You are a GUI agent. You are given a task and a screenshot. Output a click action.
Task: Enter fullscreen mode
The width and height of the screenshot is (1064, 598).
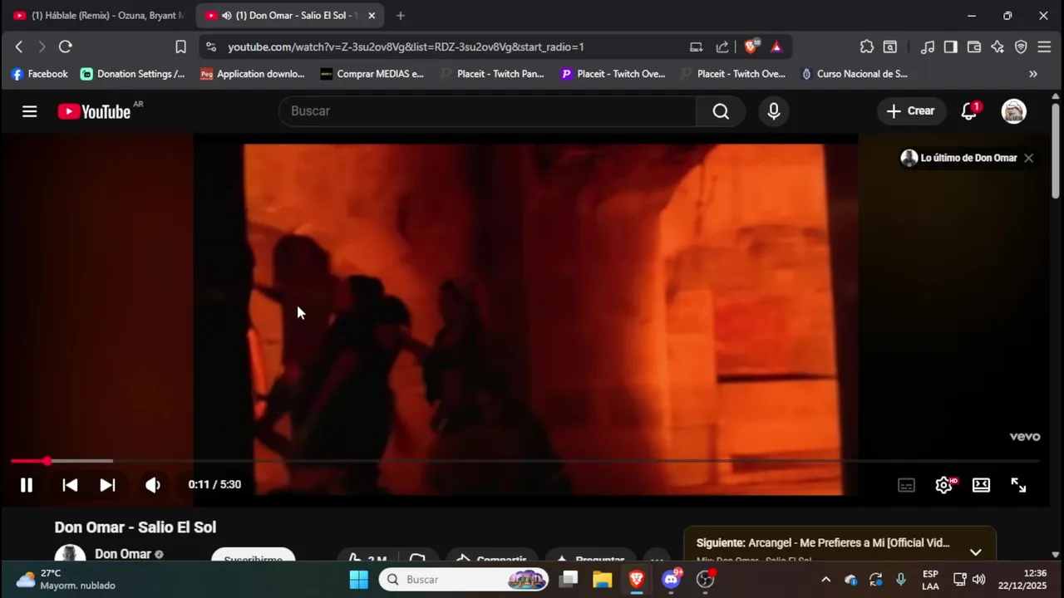[x=1018, y=485]
